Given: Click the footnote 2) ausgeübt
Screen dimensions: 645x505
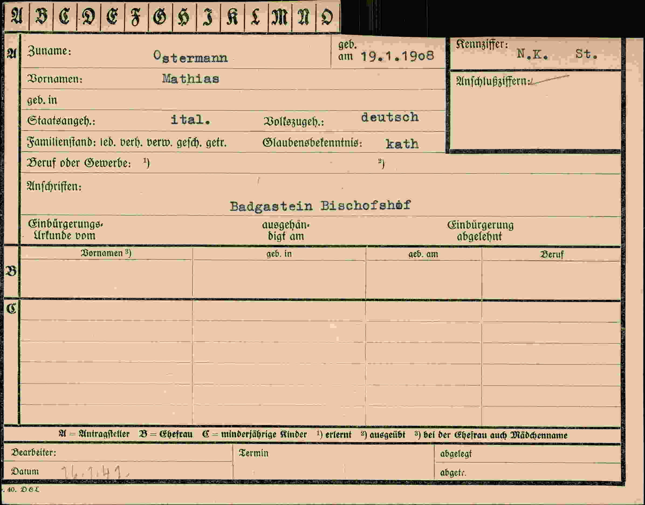Looking at the screenshot, I should pos(383,435).
